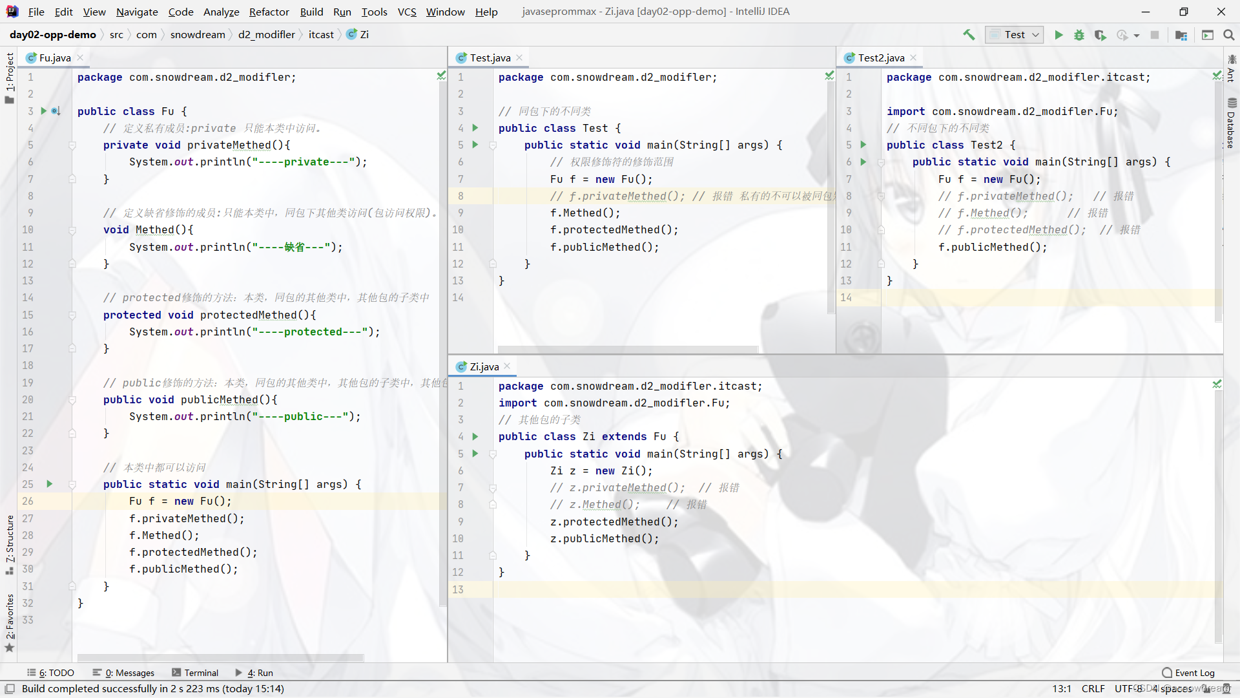The image size is (1240, 698).
Task: Click run gutter arrow beside class Zi
Action: 475,437
